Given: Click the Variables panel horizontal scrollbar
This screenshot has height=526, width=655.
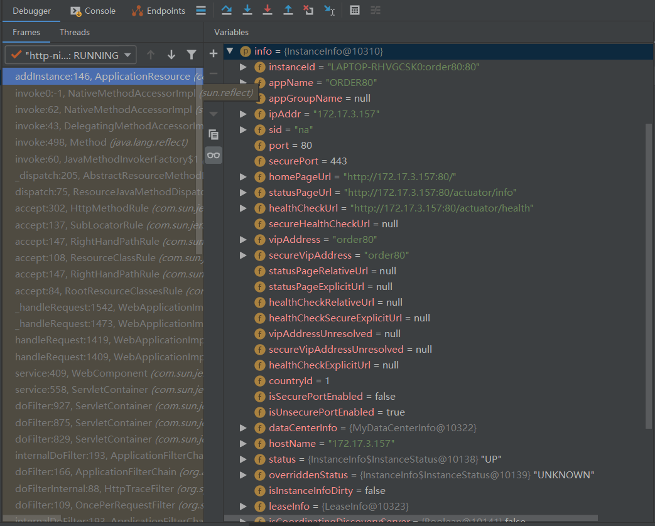Looking at the screenshot, I should pyautogui.click(x=411, y=518).
